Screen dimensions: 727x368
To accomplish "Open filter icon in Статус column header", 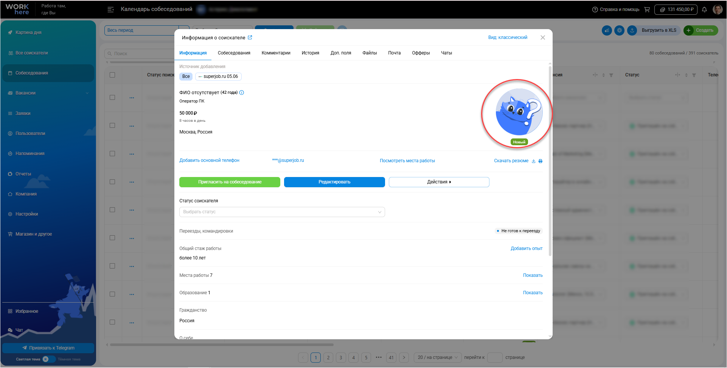I will 694,75.
